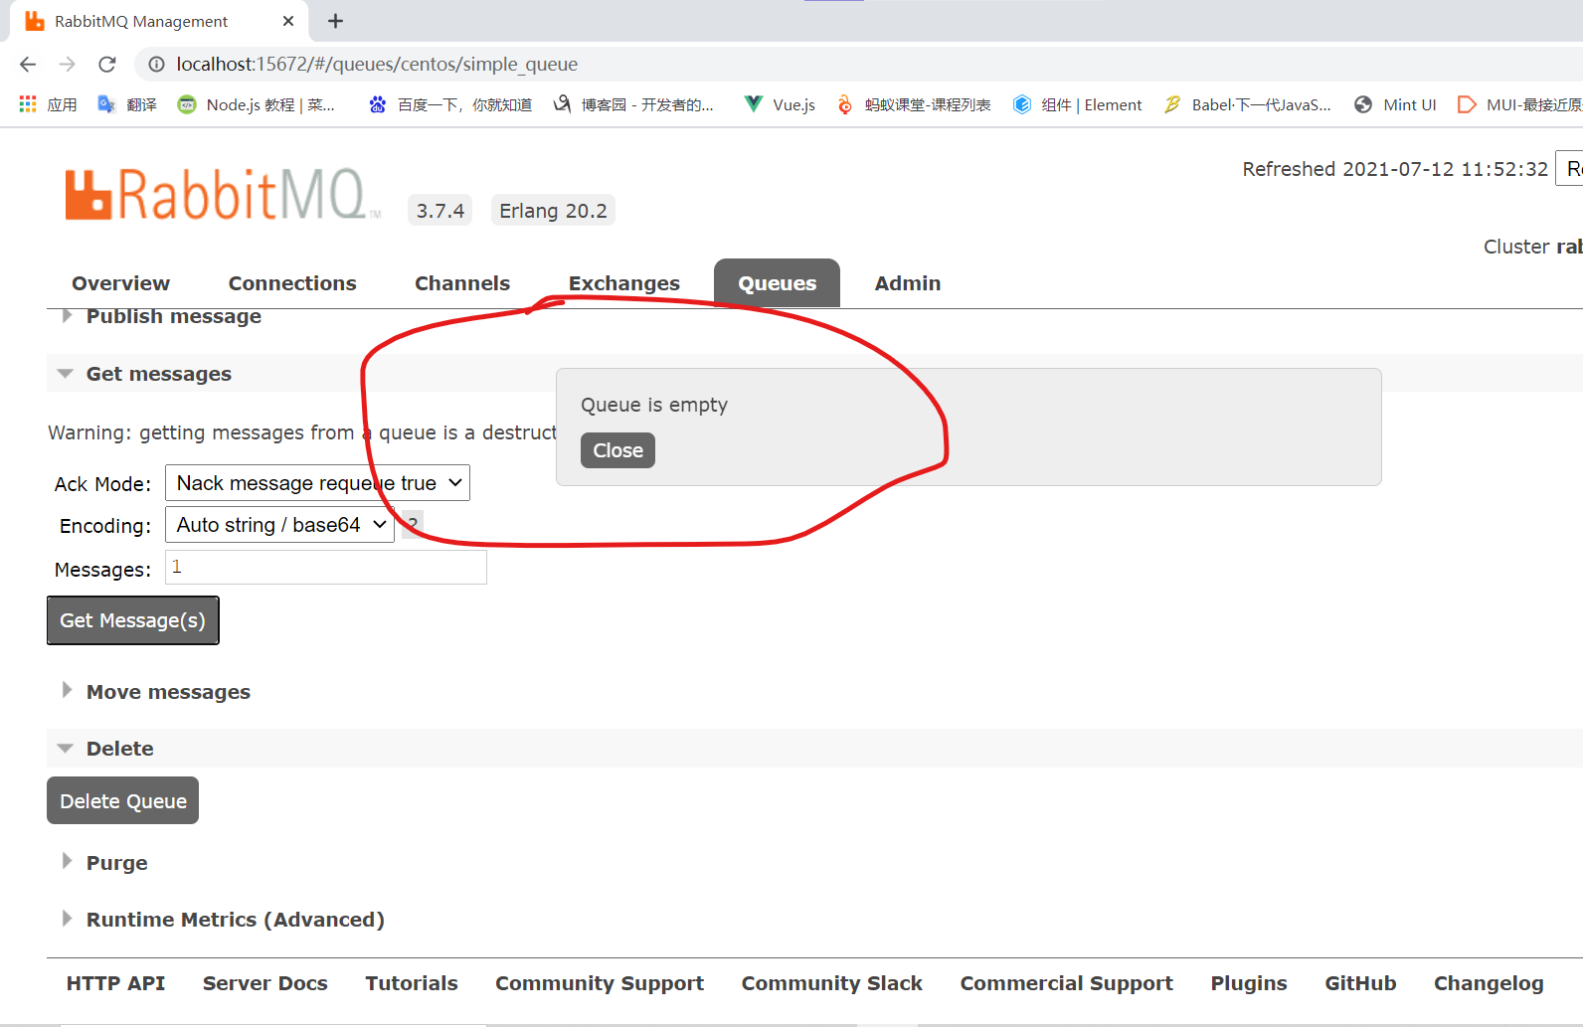The image size is (1583, 1027).
Task: Open the HTTP API link
Action: (x=115, y=983)
